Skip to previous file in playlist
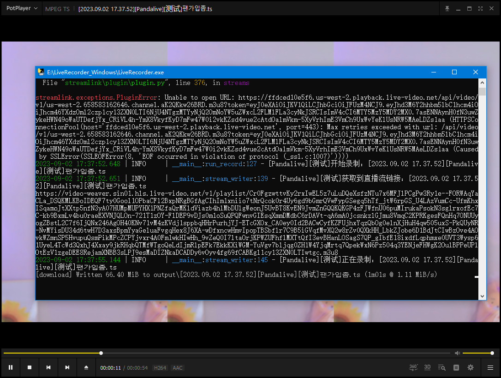This screenshot has height=378, width=501. 48,367
